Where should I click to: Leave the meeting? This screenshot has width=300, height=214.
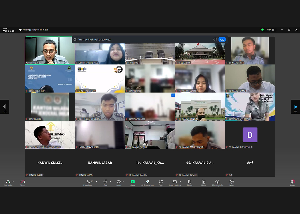coord(292,182)
